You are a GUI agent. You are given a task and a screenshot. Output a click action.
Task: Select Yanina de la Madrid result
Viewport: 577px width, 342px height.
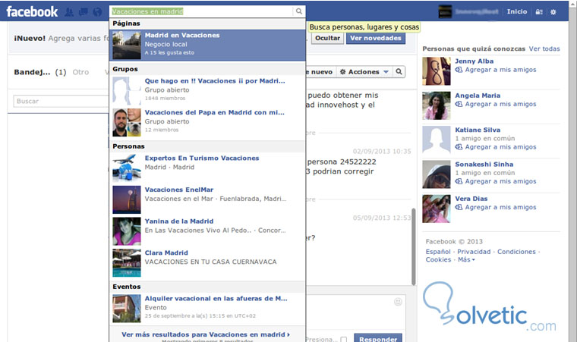[x=207, y=231]
